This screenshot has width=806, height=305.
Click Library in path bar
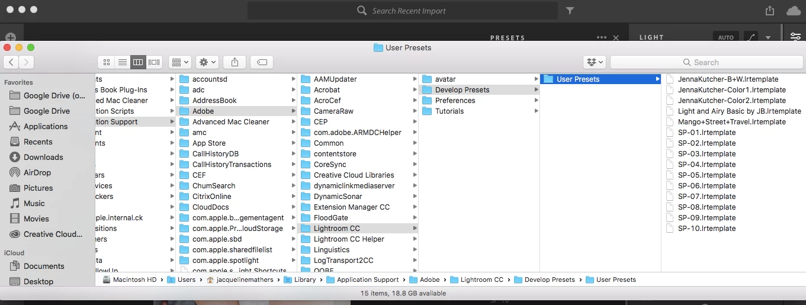300,280
